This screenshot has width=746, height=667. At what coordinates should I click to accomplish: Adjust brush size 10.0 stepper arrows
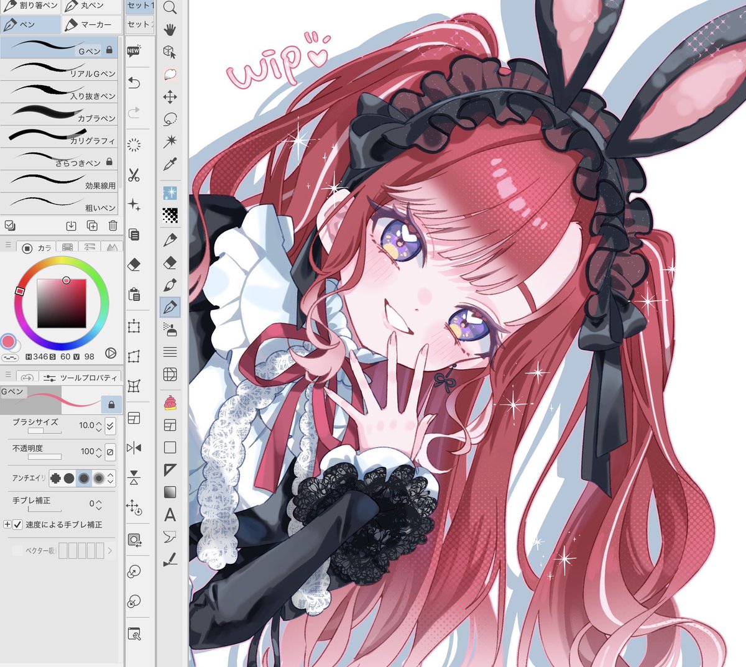(x=99, y=426)
